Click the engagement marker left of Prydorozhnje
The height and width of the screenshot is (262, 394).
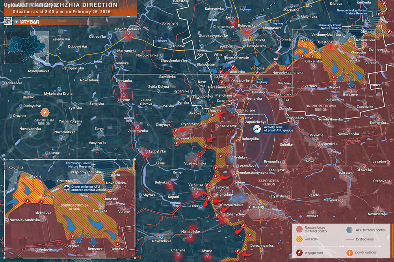(176, 130)
